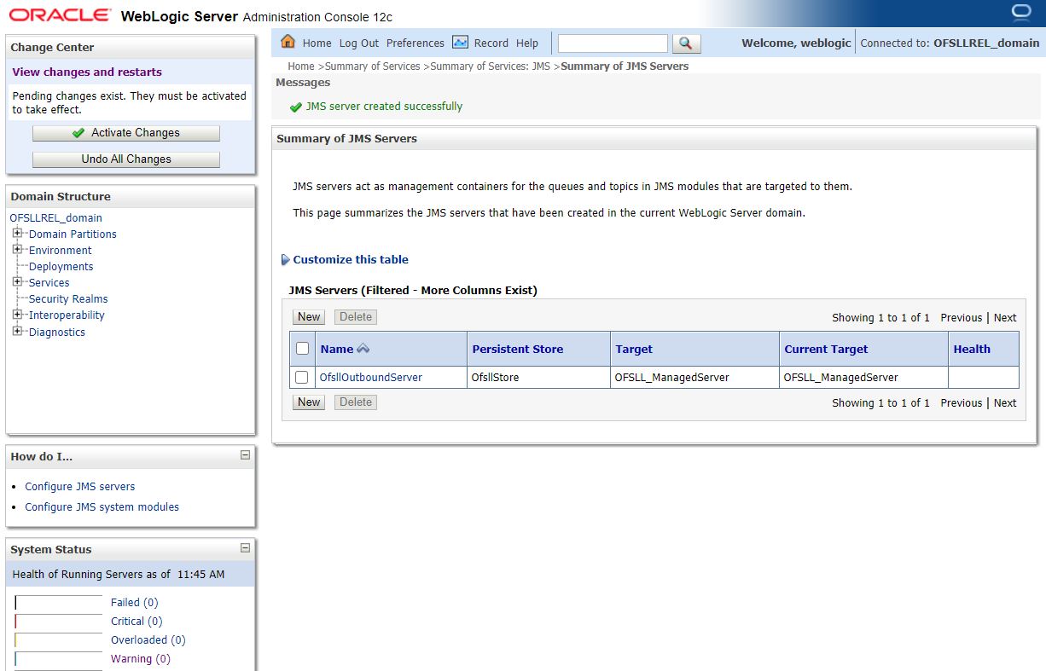This screenshot has width=1046, height=671.
Task: Sort by Target column header
Action: click(x=634, y=349)
